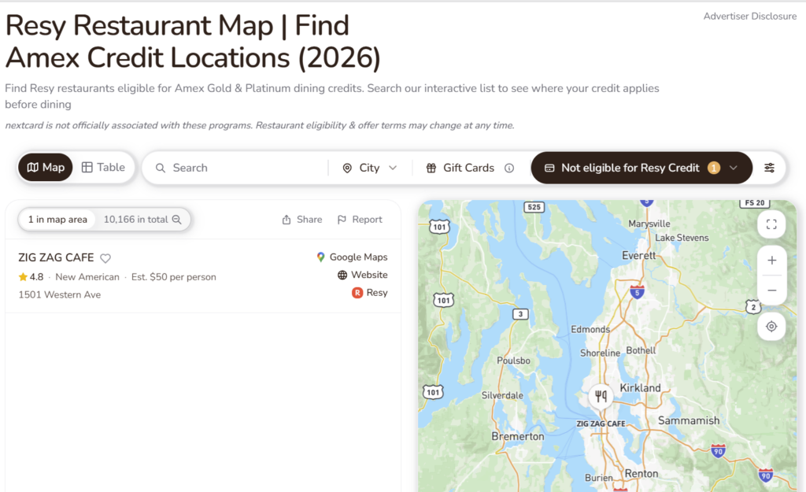Click the route 3 shield on map
Screen dimensions: 806x492
520,314
